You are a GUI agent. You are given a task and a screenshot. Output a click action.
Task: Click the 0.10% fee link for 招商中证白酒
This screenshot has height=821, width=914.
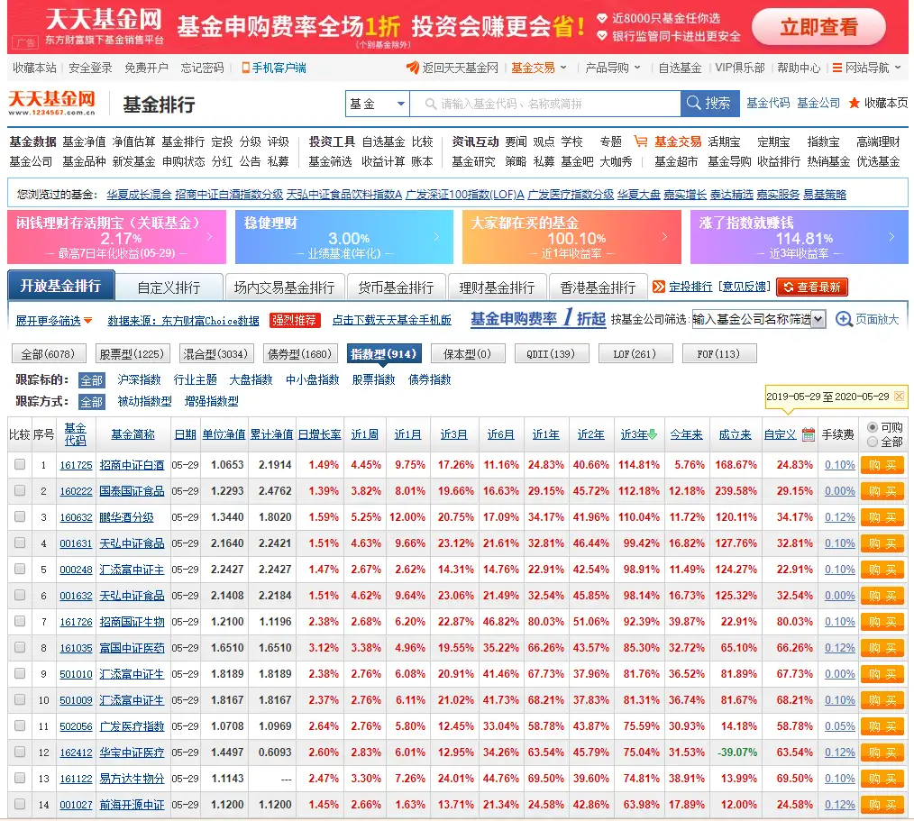[x=840, y=465]
